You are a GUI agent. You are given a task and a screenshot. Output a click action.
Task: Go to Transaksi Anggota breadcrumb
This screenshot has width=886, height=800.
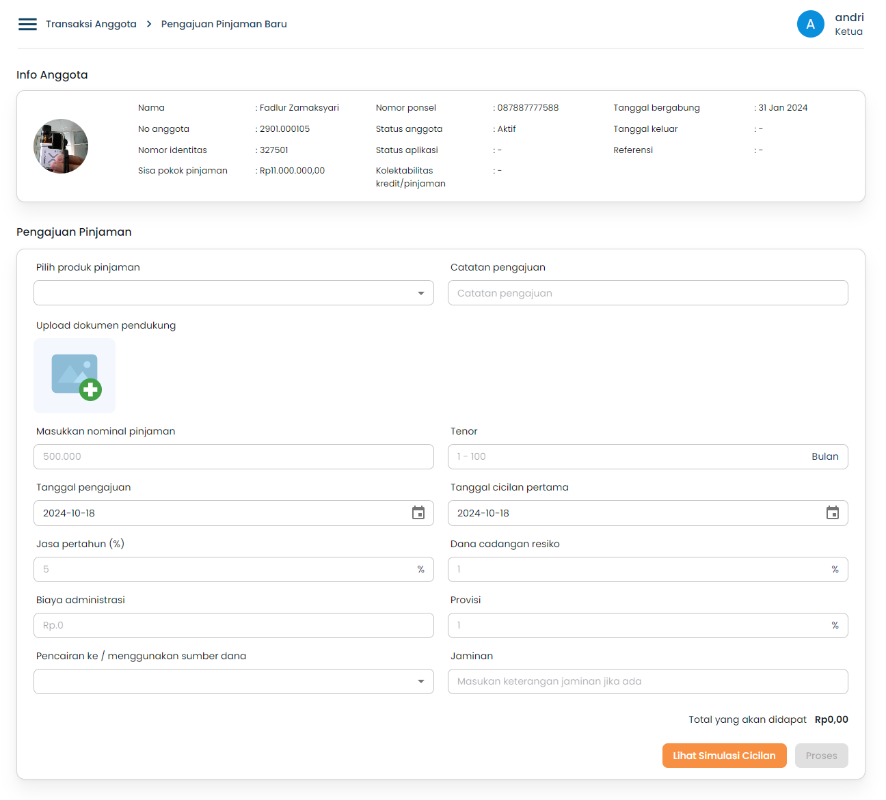point(91,24)
